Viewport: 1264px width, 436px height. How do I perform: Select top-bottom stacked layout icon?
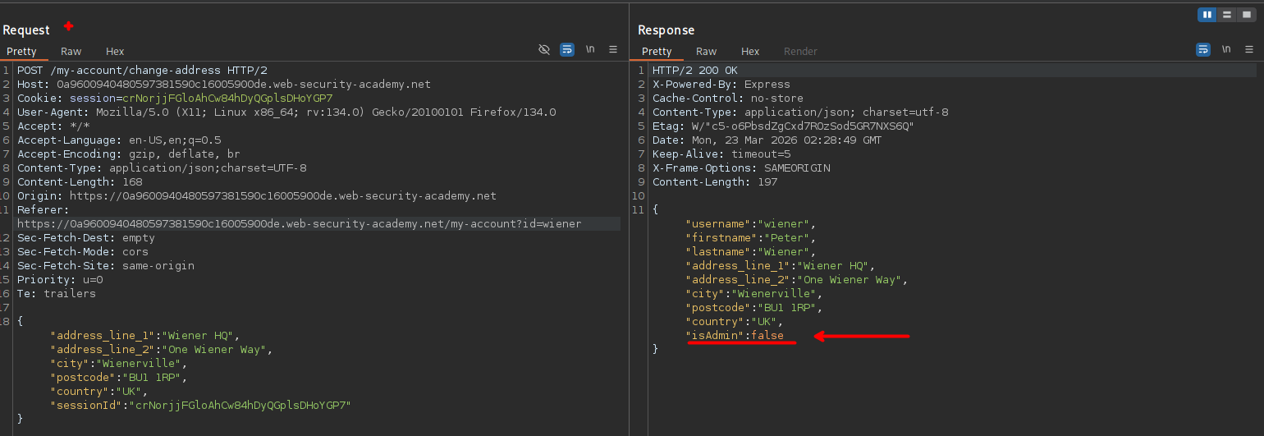pos(1226,15)
